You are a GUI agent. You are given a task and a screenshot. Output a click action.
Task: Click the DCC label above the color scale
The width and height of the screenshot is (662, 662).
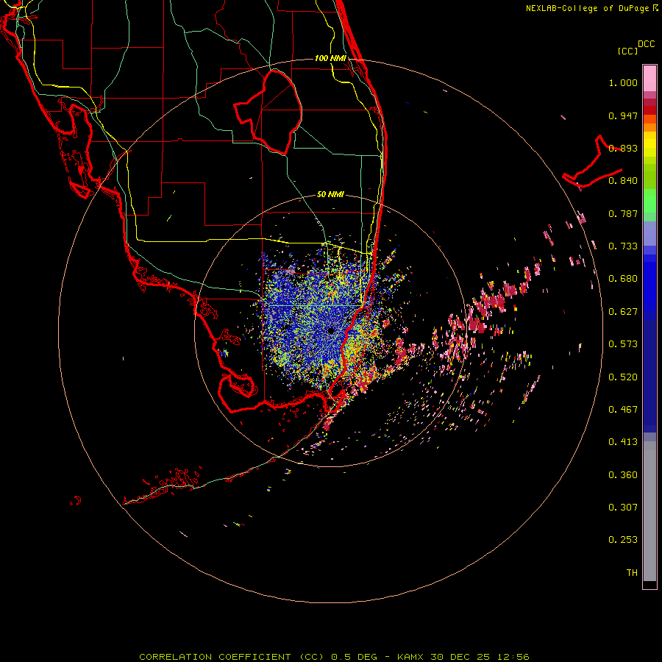point(646,44)
